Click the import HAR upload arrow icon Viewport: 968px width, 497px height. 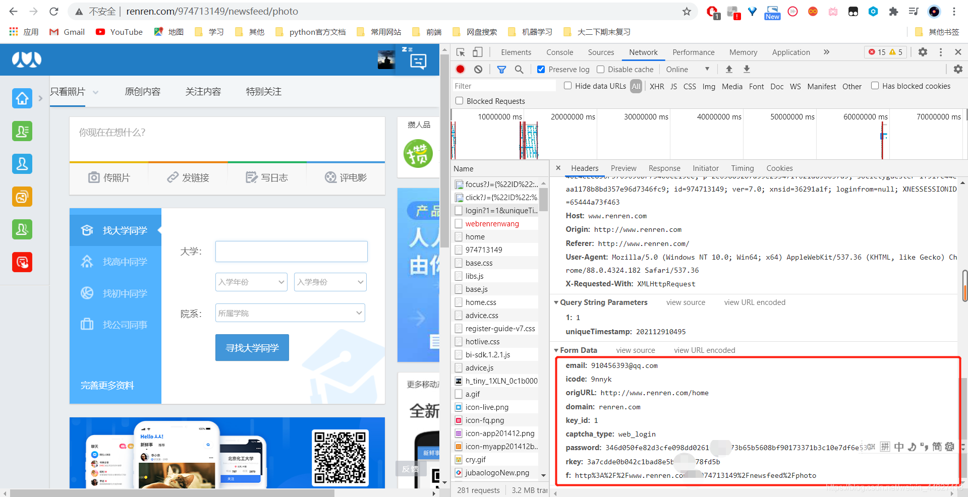pyautogui.click(x=729, y=69)
